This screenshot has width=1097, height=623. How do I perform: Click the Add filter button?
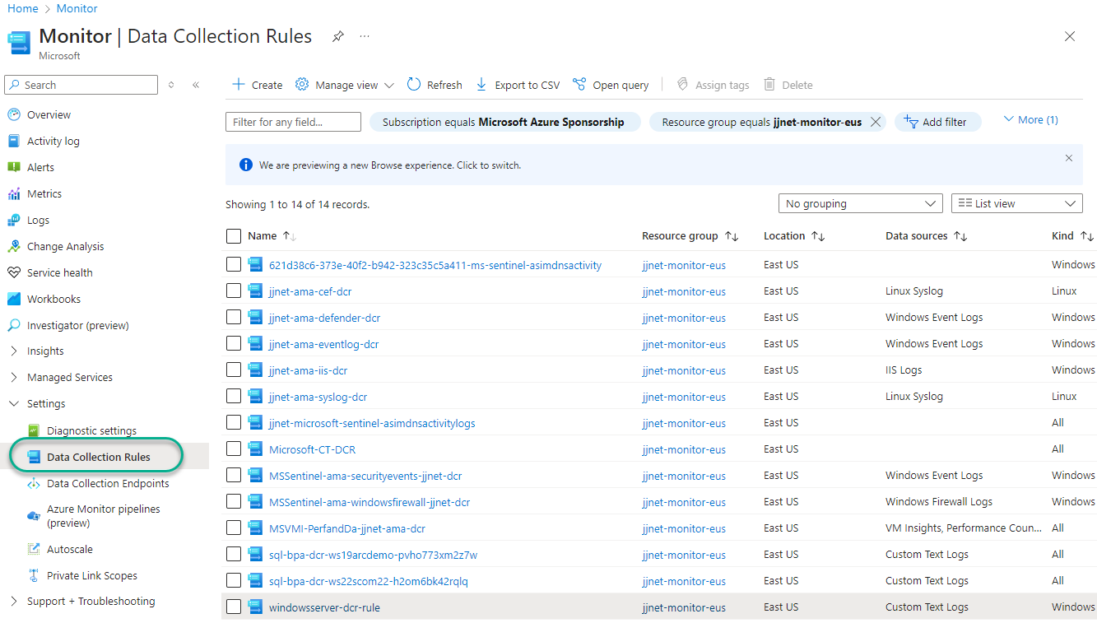tap(937, 122)
